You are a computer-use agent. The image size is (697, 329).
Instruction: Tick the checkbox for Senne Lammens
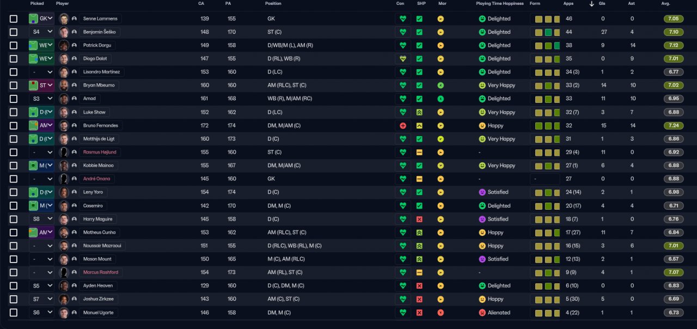[14, 19]
